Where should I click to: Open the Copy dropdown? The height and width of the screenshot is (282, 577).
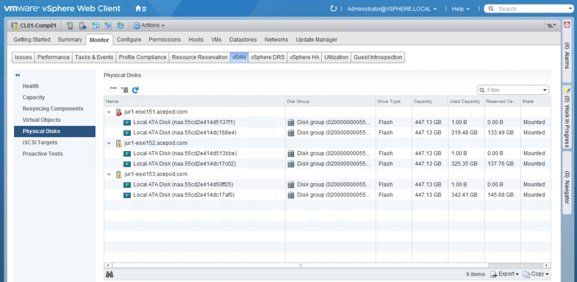tap(536, 274)
